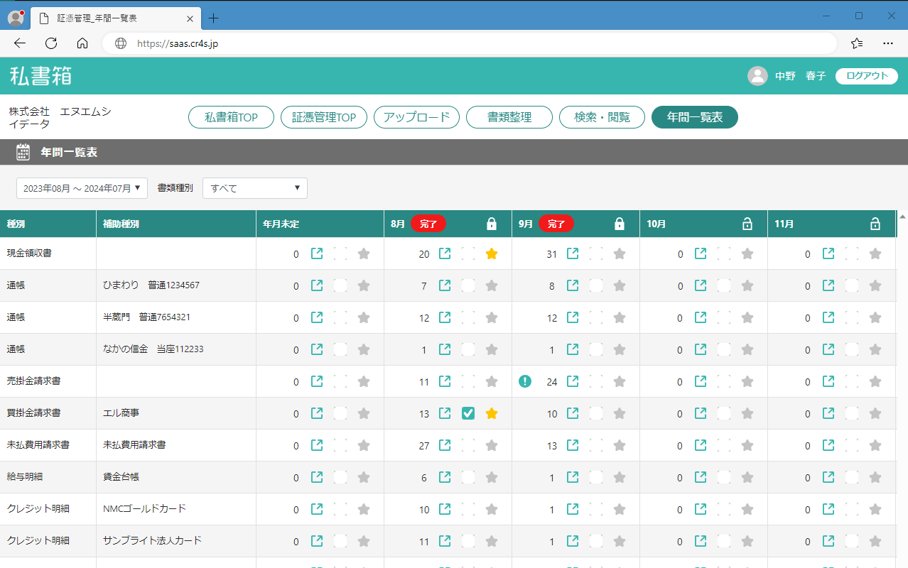Image resolution: width=908 pixels, height=568 pixels.
Task: Switch to 書類整理
Action: point(509,117)
